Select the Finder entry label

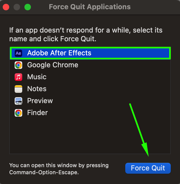click(x=37, y=113)
